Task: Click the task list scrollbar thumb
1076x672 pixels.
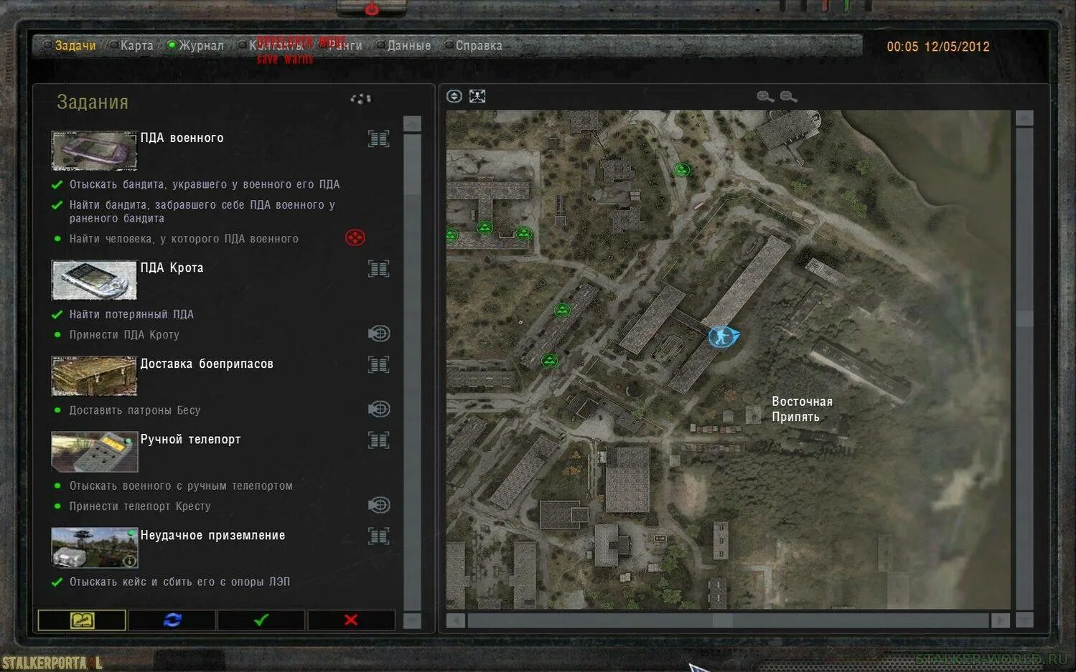Action: click(x=412, y=164)
